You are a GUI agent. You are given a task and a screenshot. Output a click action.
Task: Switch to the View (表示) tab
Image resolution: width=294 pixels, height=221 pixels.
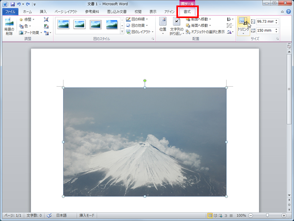(x=153, y=12)
